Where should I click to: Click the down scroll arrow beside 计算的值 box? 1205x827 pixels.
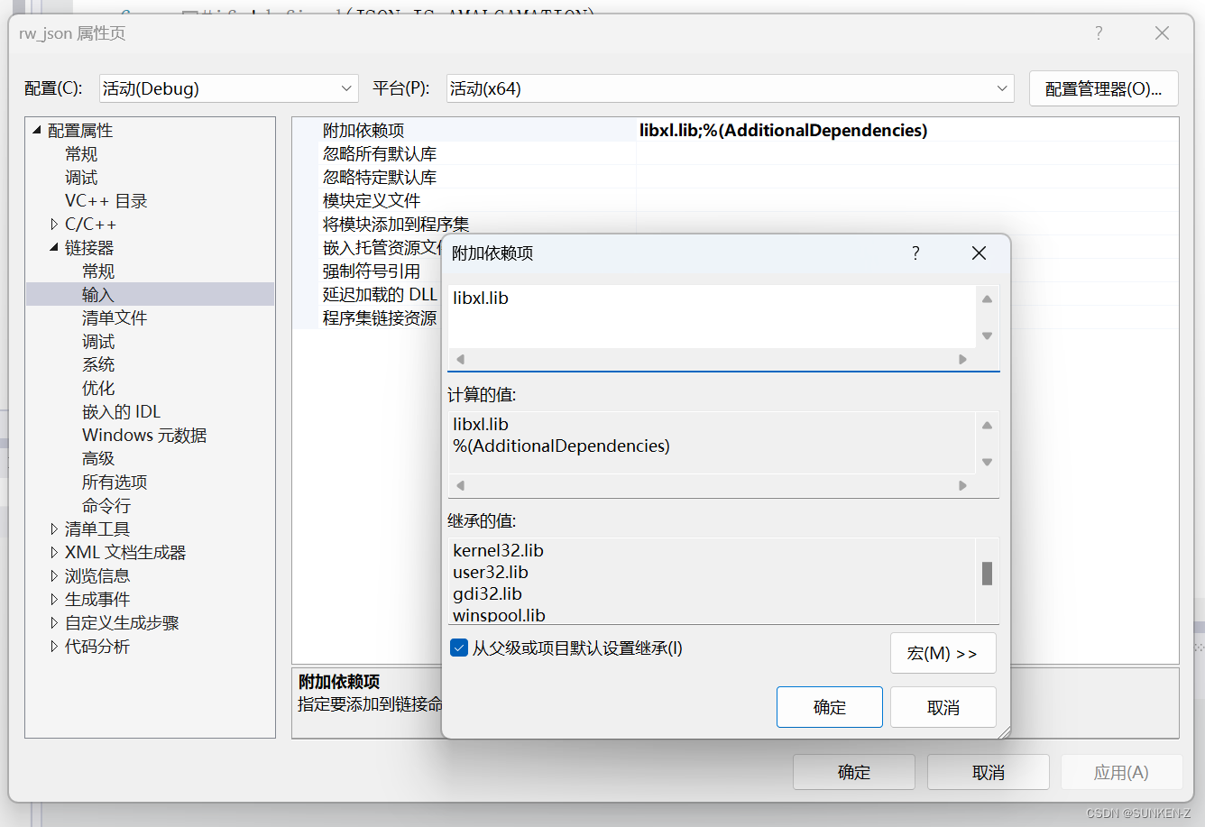[x=987, y=464]
